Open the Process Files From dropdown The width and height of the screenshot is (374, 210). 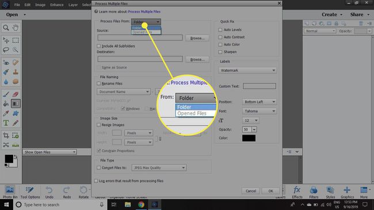(146, 22)
